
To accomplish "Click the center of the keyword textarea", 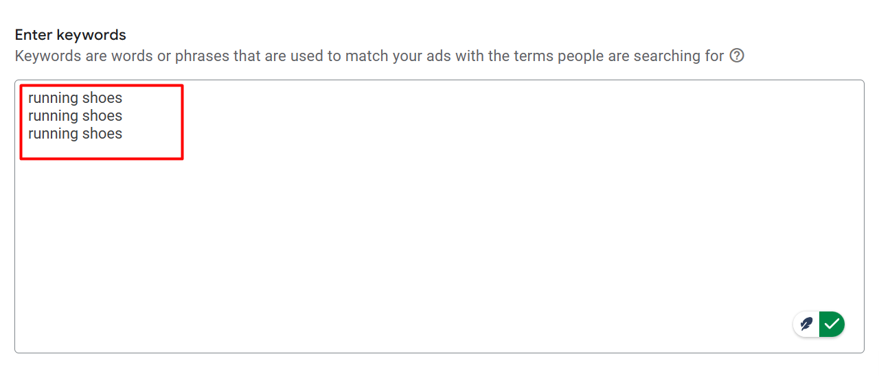I will tap(439, 217).
